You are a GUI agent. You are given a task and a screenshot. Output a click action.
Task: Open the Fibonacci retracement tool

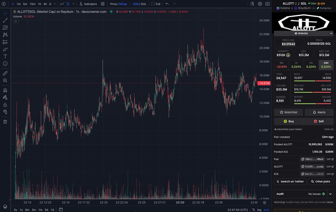coord(5,27)
